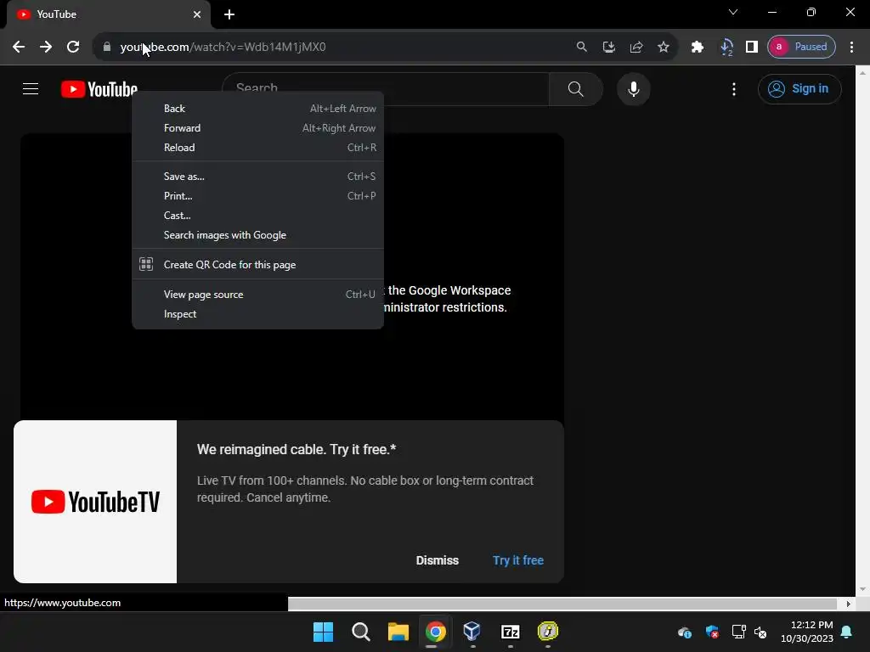Select Search images with Google
This screenshot has height=652, width=870.
(x=258, y=235)
